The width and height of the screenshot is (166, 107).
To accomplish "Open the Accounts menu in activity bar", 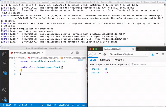I will pos(4,90).
